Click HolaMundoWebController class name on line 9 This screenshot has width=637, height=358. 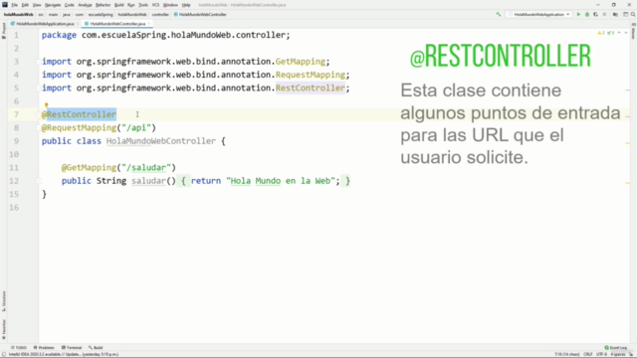(161, 141)
